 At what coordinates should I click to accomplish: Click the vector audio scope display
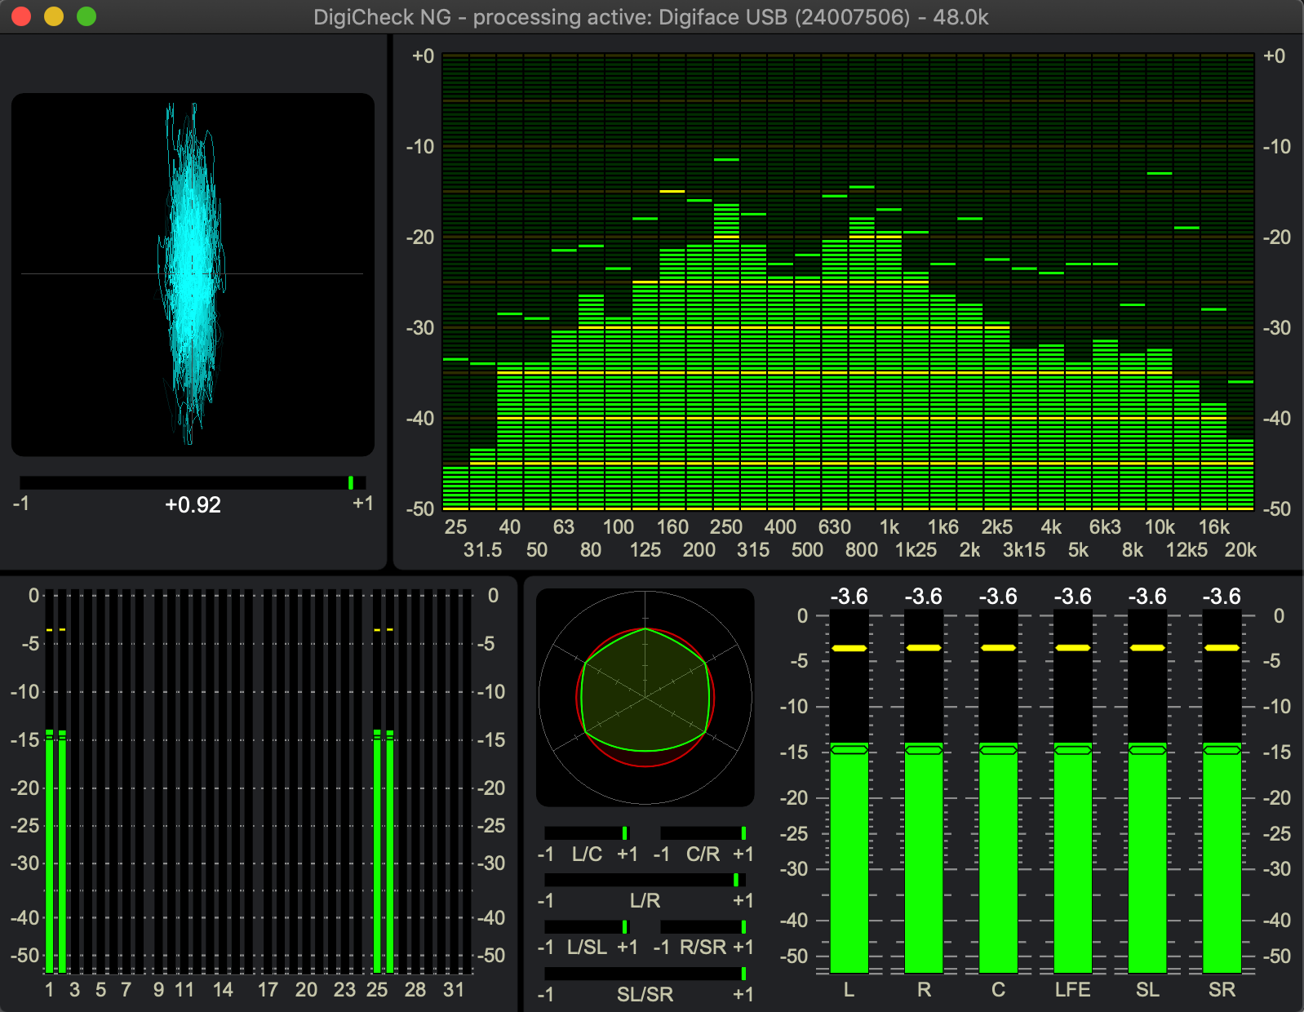pyautogui.click(x=193, y=274)
